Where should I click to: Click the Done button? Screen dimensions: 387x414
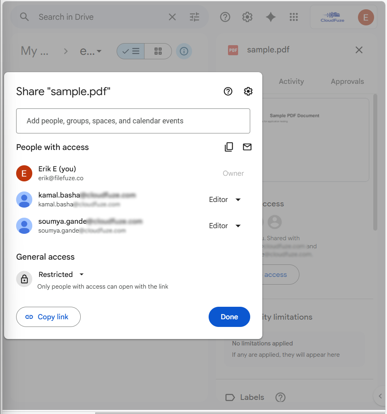point(229,317)
